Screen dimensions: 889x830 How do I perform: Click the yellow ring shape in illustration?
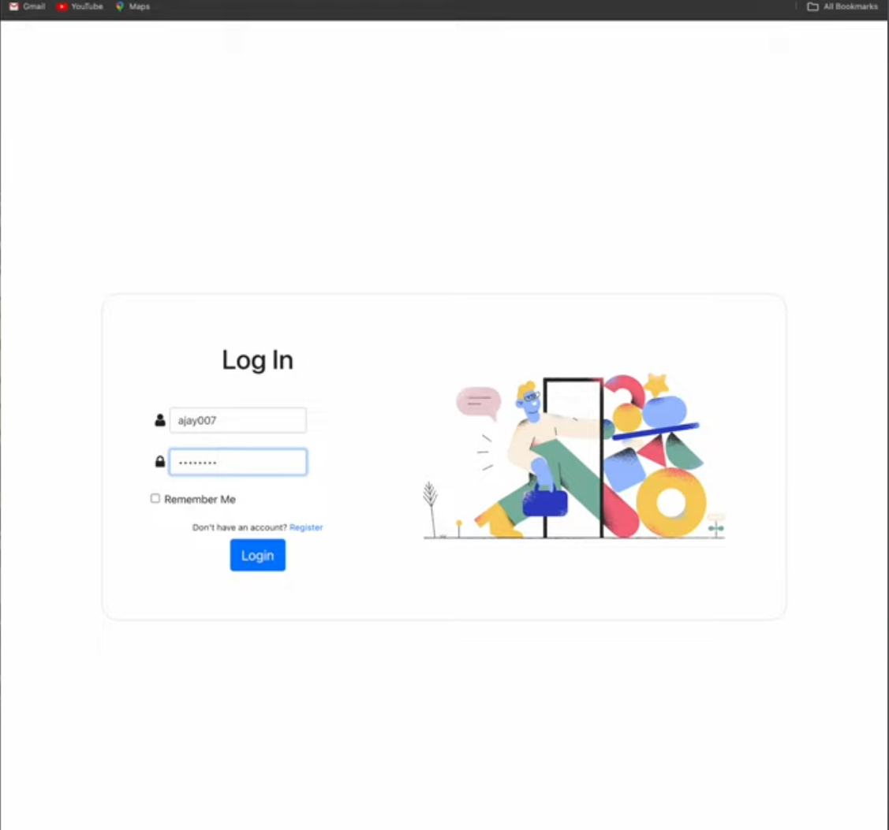pyautogui.click(x=671, y=503)
